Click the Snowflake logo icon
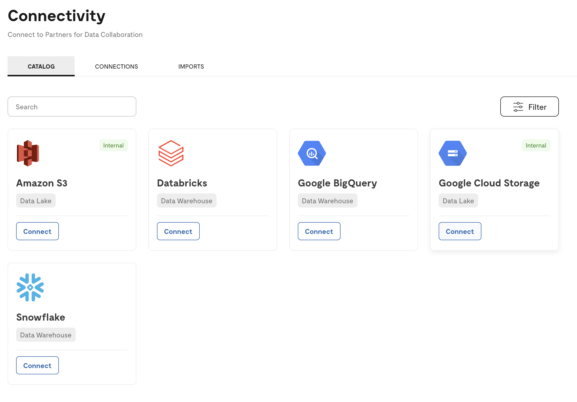This screenshot has height=402, width=577. (x=30, y=287)
